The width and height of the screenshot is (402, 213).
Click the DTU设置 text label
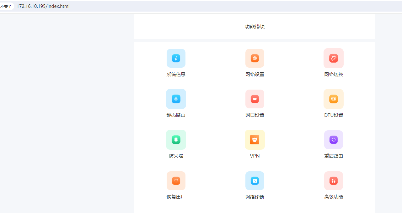(334, 115)
